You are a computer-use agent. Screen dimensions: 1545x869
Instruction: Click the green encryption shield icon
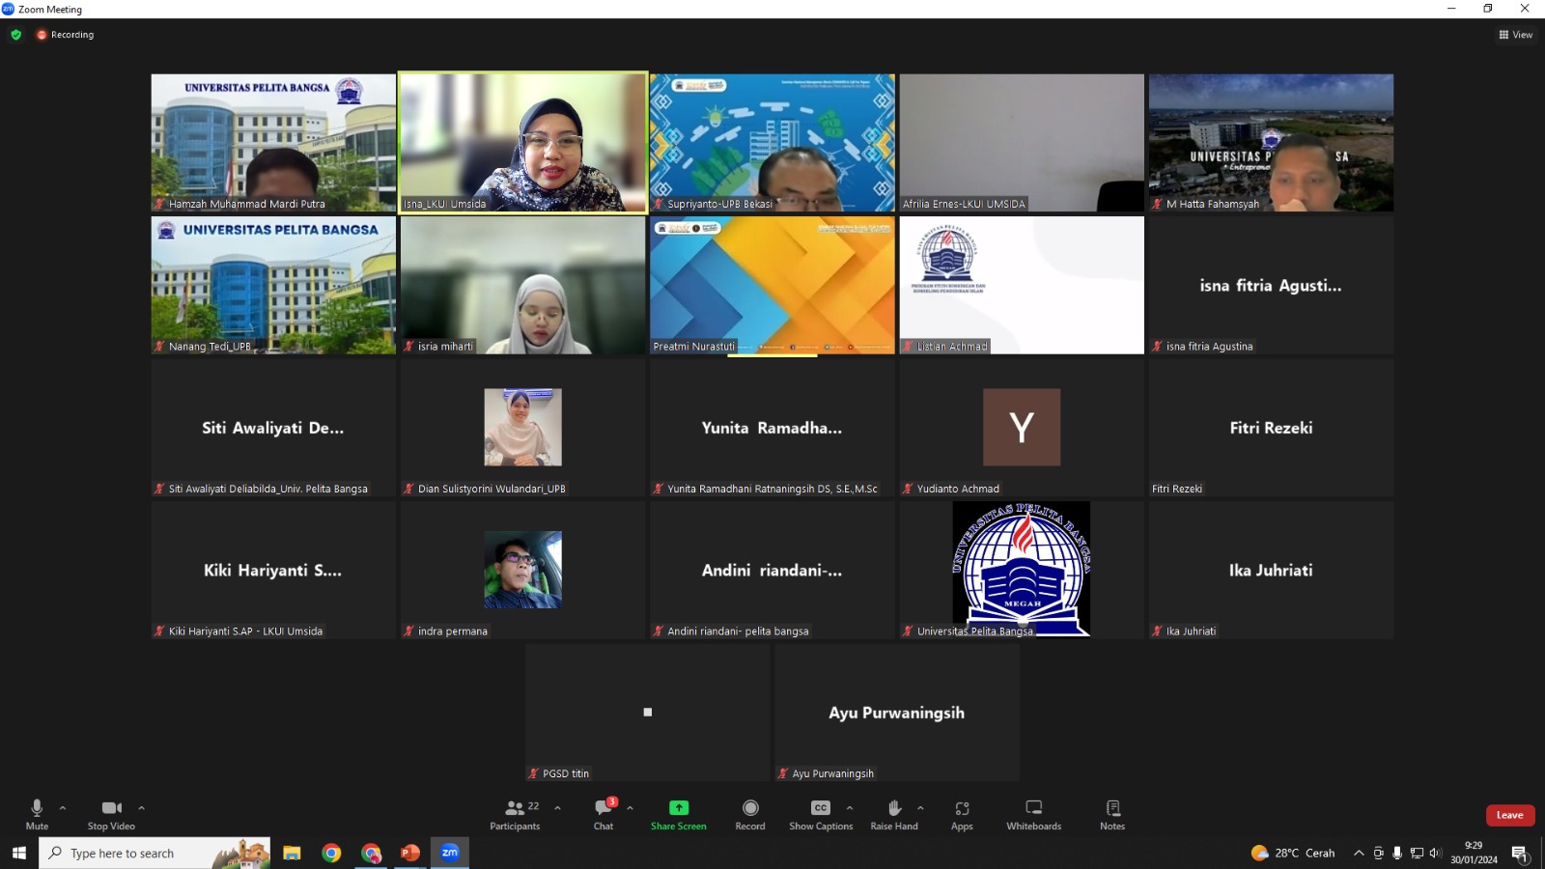(15, 35)
